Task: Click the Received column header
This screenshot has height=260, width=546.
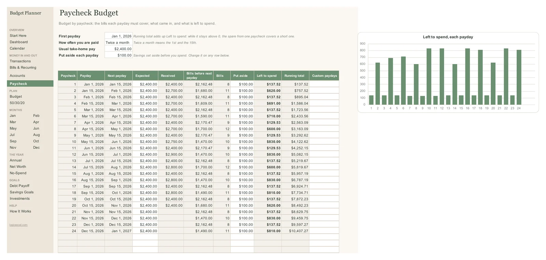Action: point(171,76)
